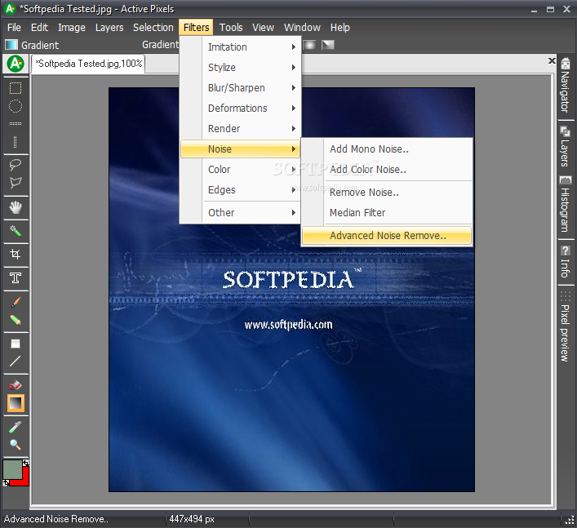Expand the Stylize submenu arrow

[x=293, y=68]
